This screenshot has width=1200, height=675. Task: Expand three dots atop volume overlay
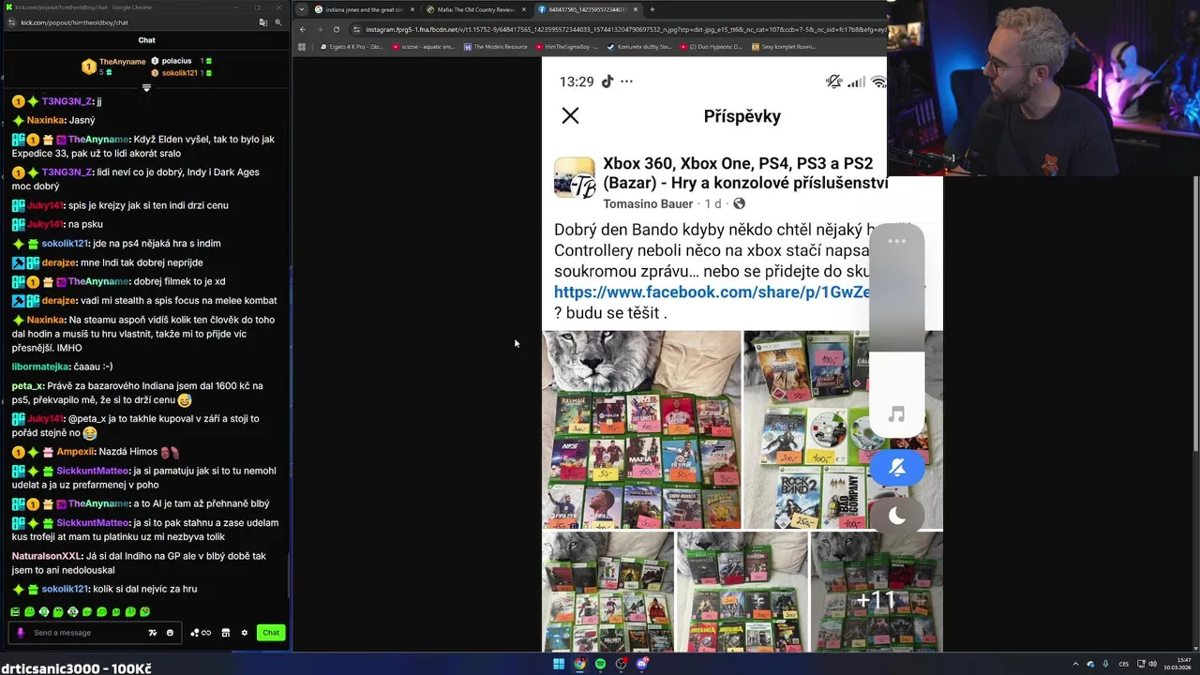pos(897,241)
